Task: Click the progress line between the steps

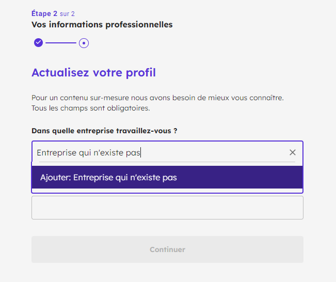Action: tap(61, 43)
